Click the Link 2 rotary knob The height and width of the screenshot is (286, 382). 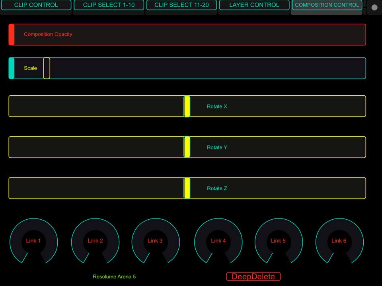point(95,241)
